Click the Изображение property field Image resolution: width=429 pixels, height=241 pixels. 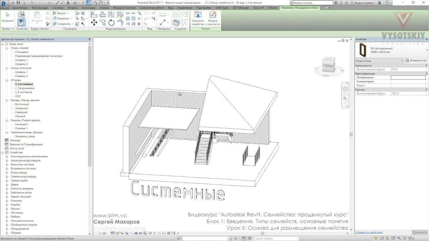(x=408, y=77)
